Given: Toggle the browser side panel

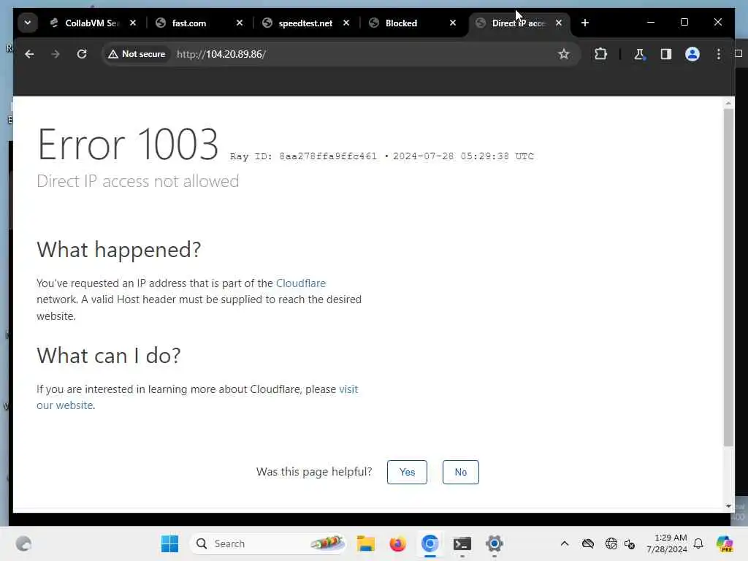Looking at the screenshot, I should point(666,54).
